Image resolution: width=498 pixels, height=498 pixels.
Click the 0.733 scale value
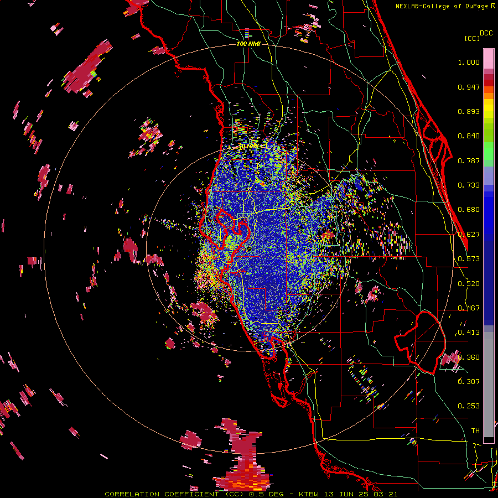point(469,185)
